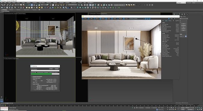Open the selection filter dropdown
The image size is (203, 111).
pos(17,5)
